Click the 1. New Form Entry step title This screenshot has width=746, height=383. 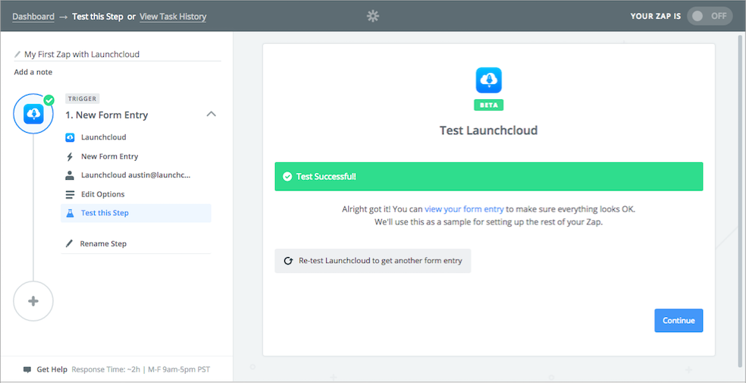[107, 115]
